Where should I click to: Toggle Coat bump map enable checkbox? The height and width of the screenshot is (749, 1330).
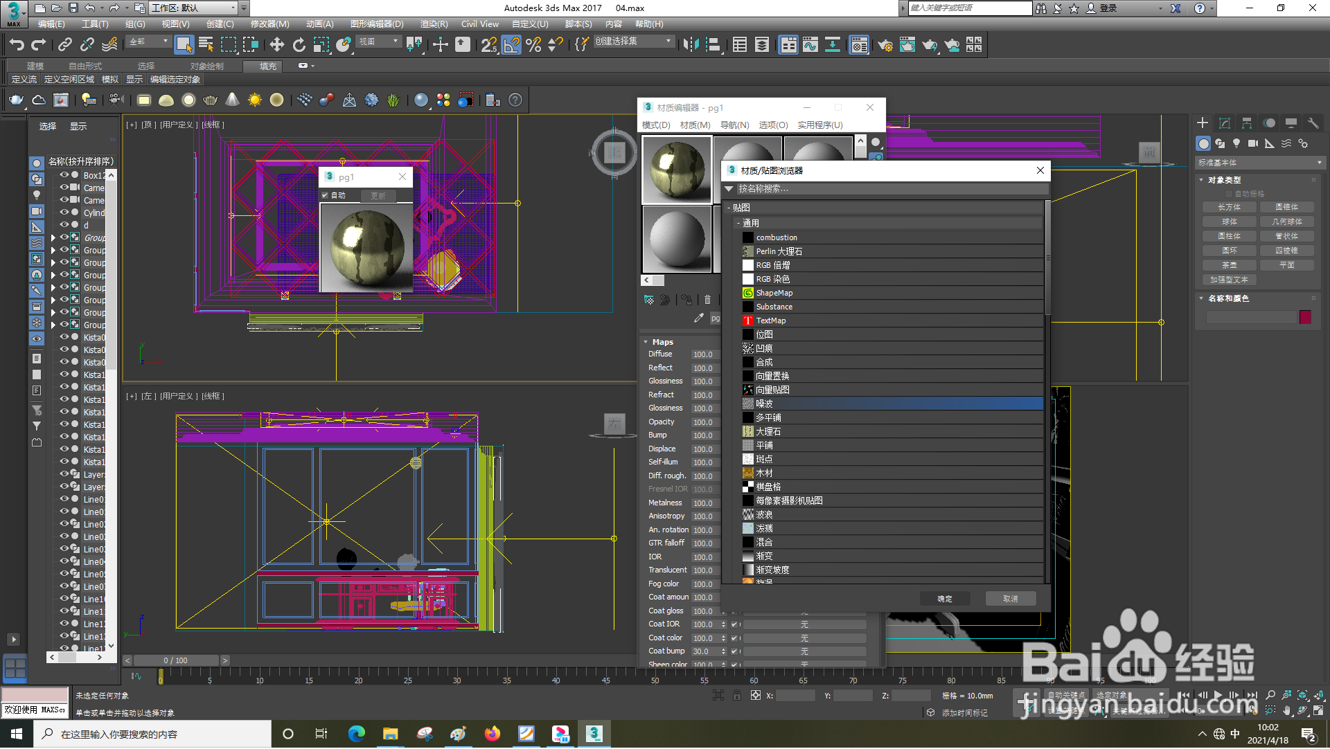(x=734, y=651)
